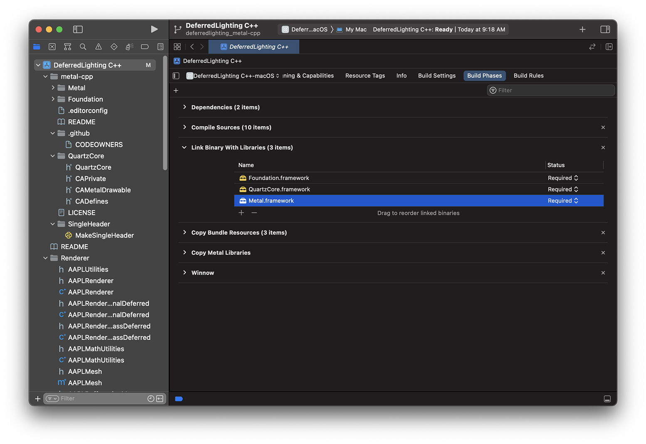Click the Run button
This screenshot has height=444, width=646.
[x=154, y=29]
